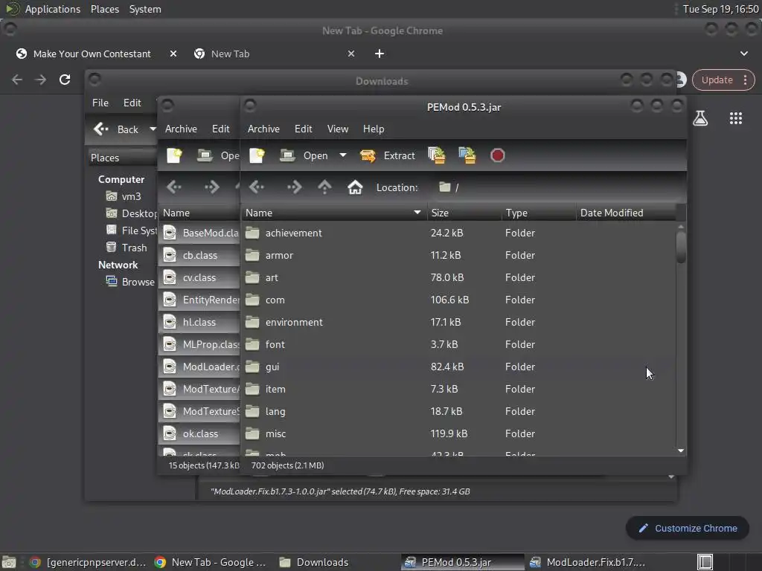This screenshot has height=571, width=762.
Task: Select BaseMod.class in ModLoader archive window
Action: 200,233
